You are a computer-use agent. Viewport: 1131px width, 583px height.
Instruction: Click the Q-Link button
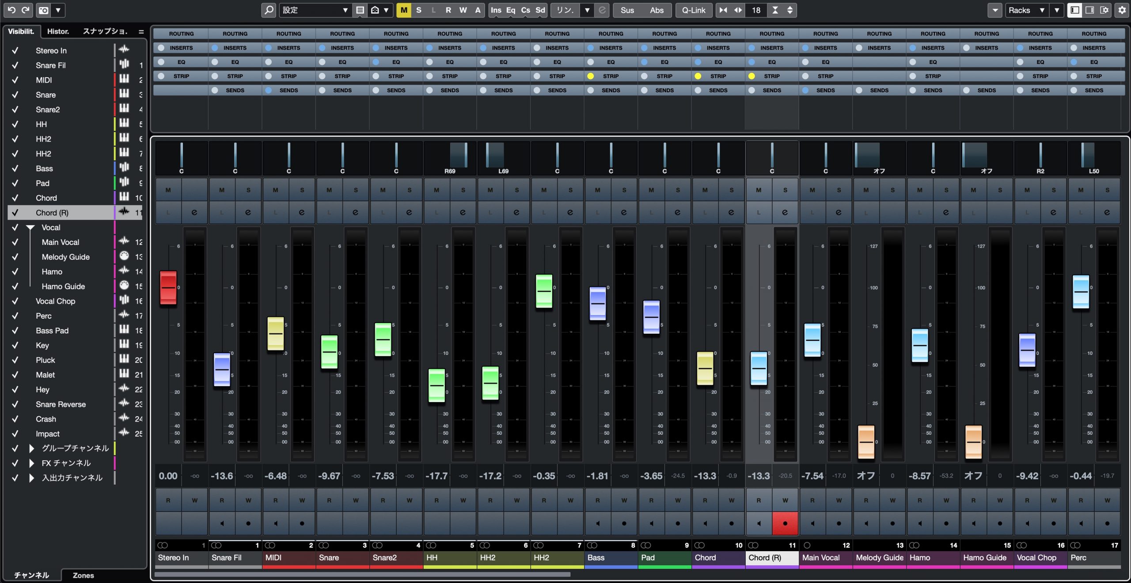693,10
